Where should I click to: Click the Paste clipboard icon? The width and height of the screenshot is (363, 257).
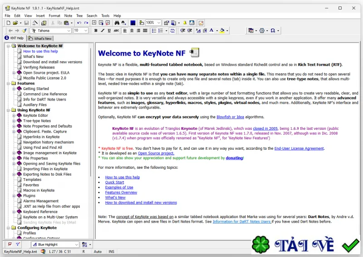tap(66, 23)
